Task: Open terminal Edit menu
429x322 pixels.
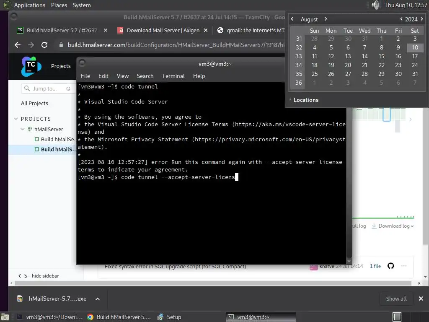Action: (103, 76)
